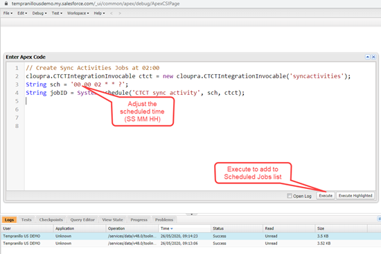Screen dimensions: 381x254
Task: Click the 3.52 KB size cell
Action: click(x=324, y=244)
